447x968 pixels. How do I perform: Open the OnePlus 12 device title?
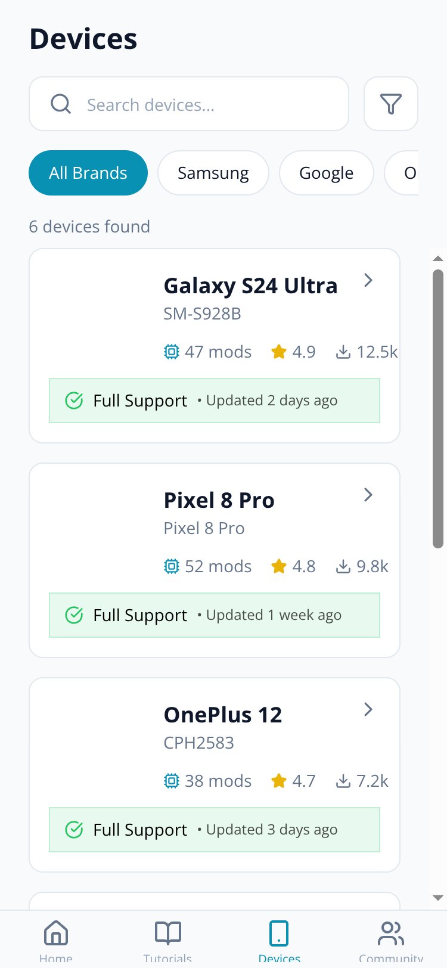click(223, 715)
